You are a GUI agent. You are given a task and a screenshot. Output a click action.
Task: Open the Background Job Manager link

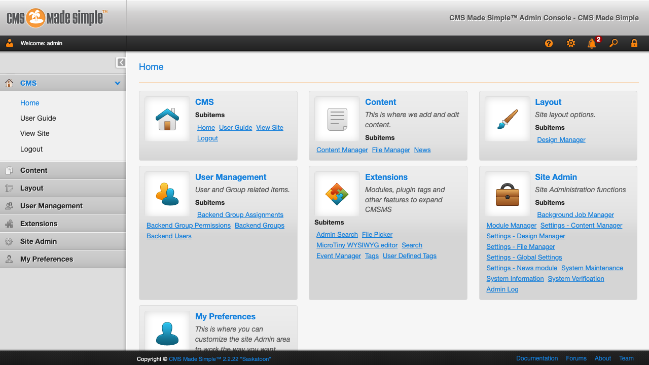click(x=575, y=215)
